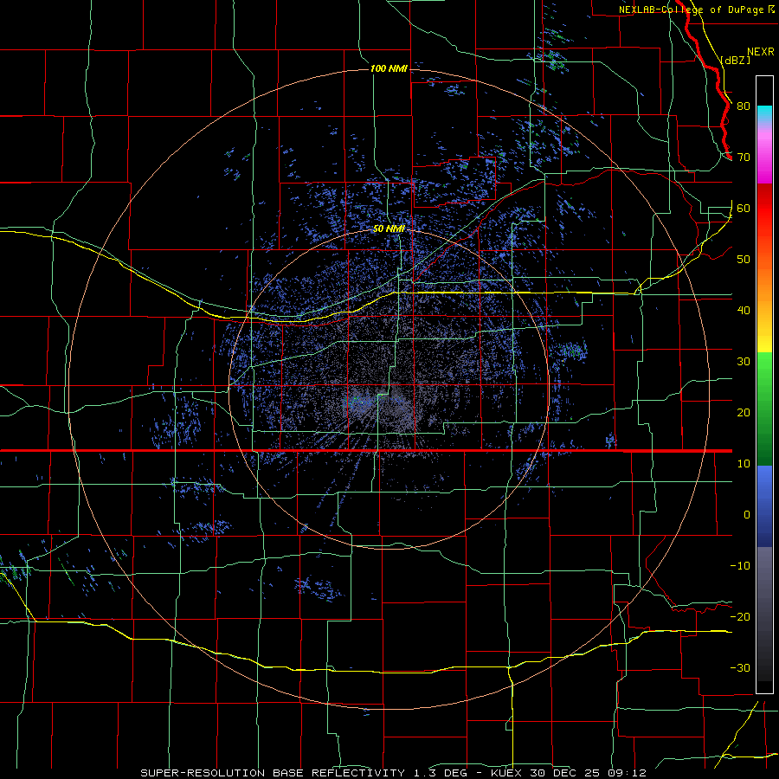Click the 70 dBZ scale value
Image resolution: width=779 pixels, height=779 pixels.
[x=744, y=157]
